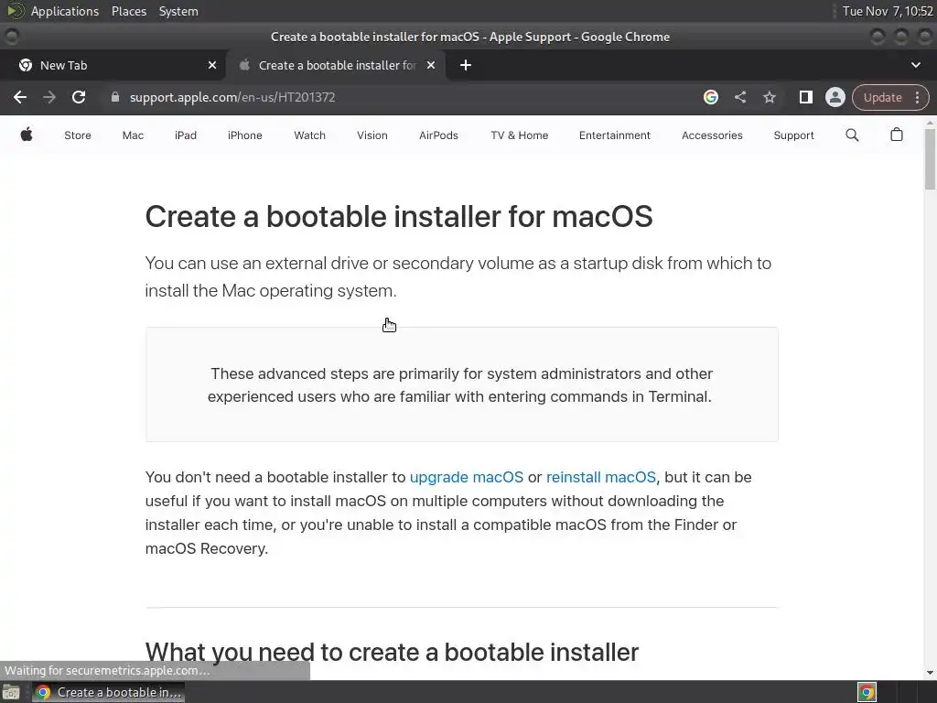Click the Create a bootable installer heading
Screen dimensions: 937x703
399,216
